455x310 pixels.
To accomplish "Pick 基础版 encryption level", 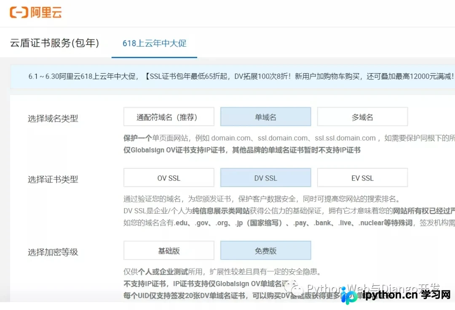I will pyautogui.click(x=169, y=250).
